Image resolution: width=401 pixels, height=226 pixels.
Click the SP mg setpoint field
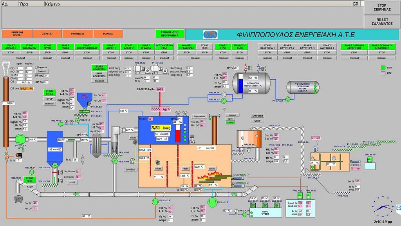(46, 76)
